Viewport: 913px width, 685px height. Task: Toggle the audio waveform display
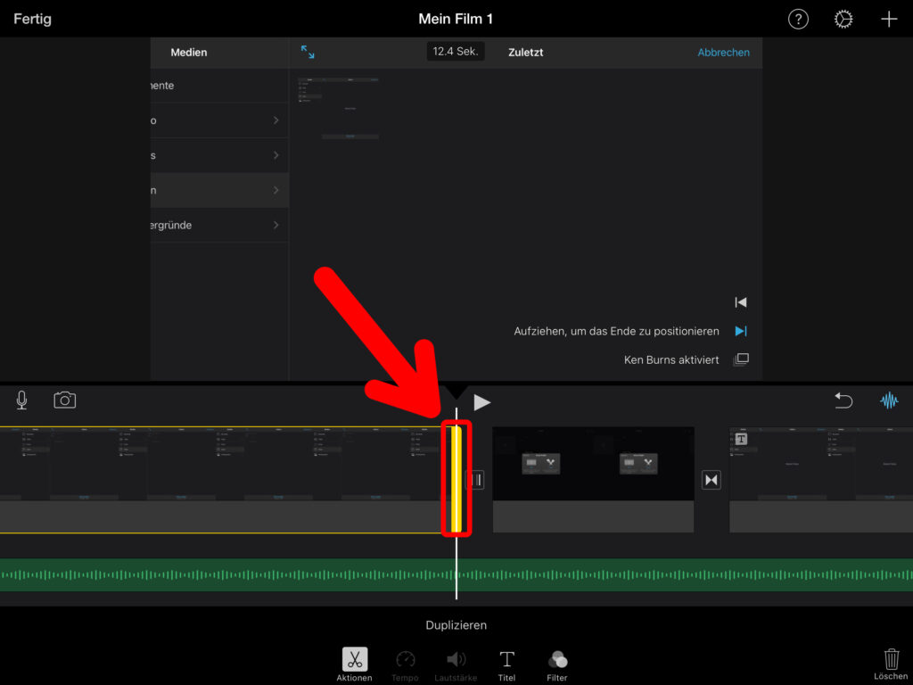(x=889, y=400)
